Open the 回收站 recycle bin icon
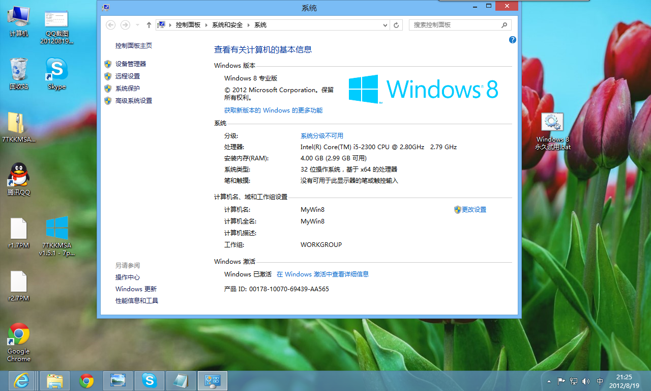651x391 pixels. (19, 73)
